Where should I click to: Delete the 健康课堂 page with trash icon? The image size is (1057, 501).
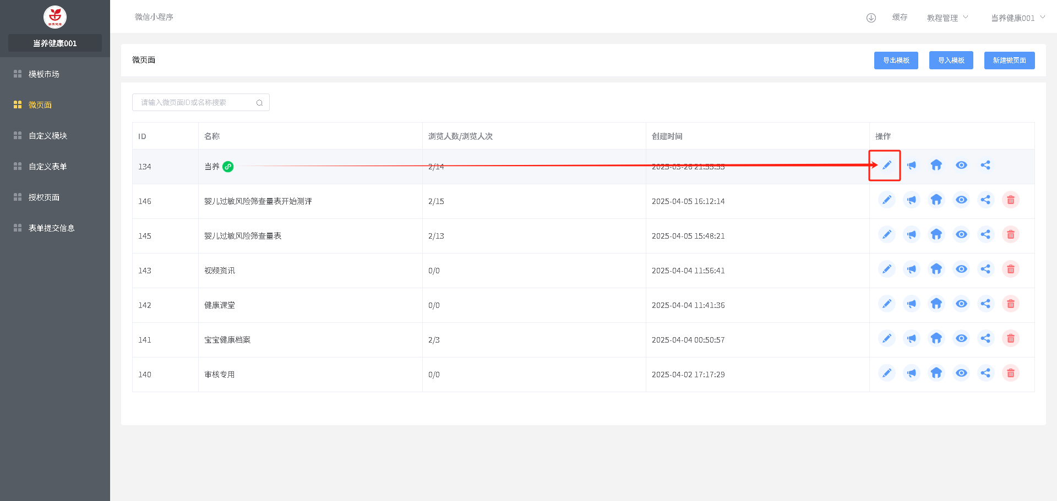click(1010, 304)
